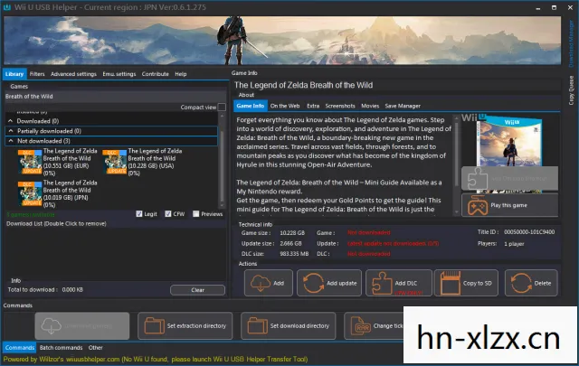This screenshot has width=579, height=366.
Task: Click the Change ticket RAR file button
Action: [374, 325]
